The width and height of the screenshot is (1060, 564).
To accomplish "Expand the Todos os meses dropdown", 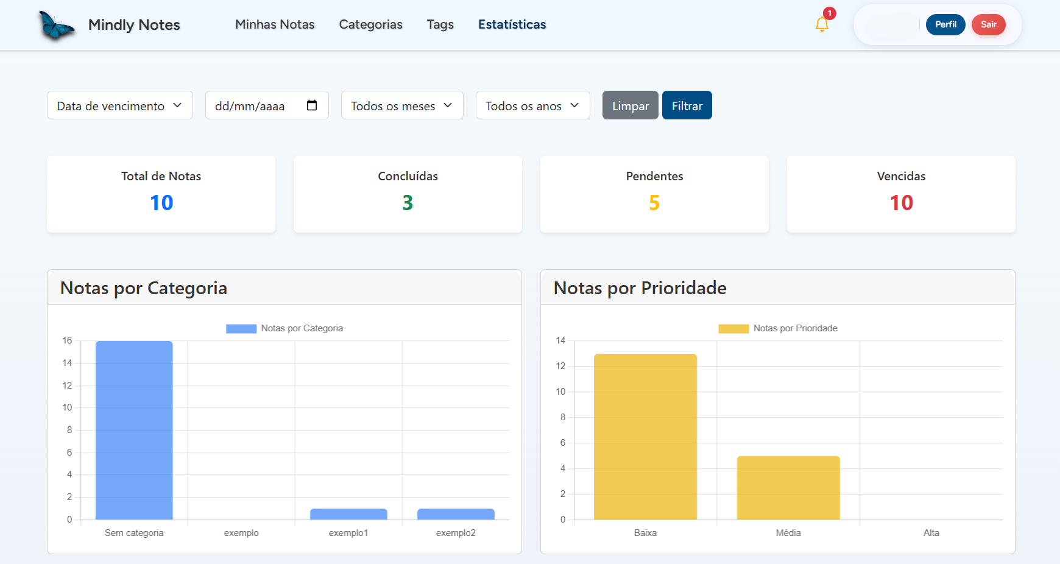I will (402, 105).
